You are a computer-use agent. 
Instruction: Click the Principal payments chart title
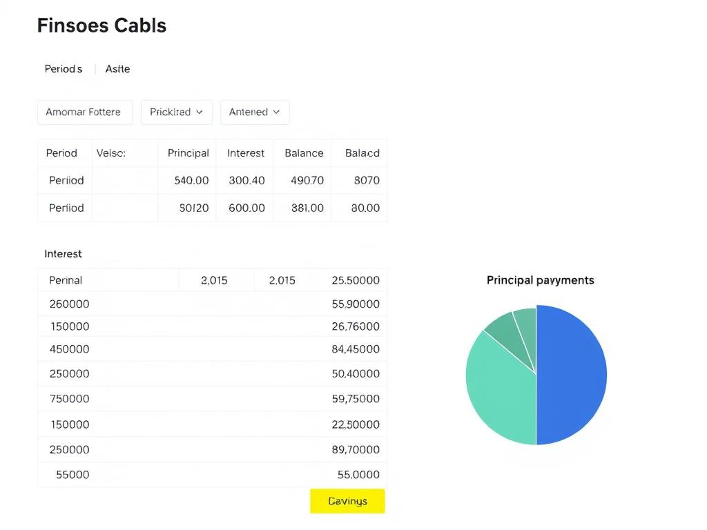[541, 280]
